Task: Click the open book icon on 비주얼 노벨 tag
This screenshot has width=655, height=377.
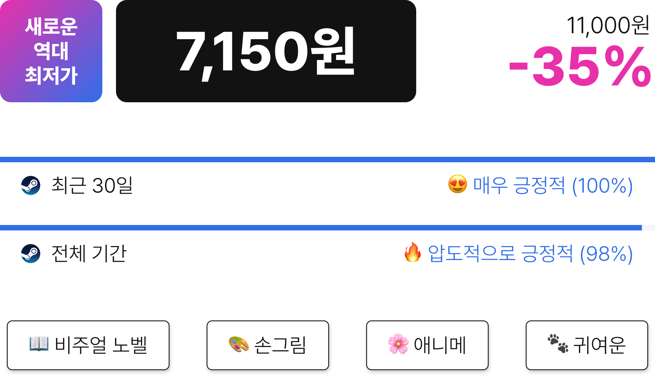Action: [39, 344]
